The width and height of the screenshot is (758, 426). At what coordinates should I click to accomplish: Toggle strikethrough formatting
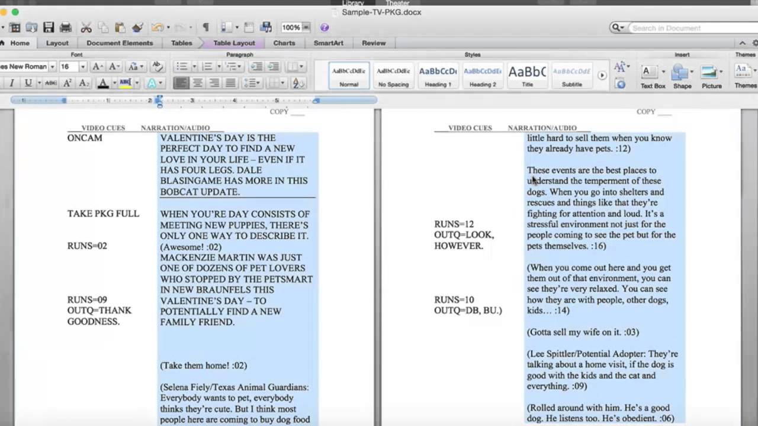tap(51, 83)
